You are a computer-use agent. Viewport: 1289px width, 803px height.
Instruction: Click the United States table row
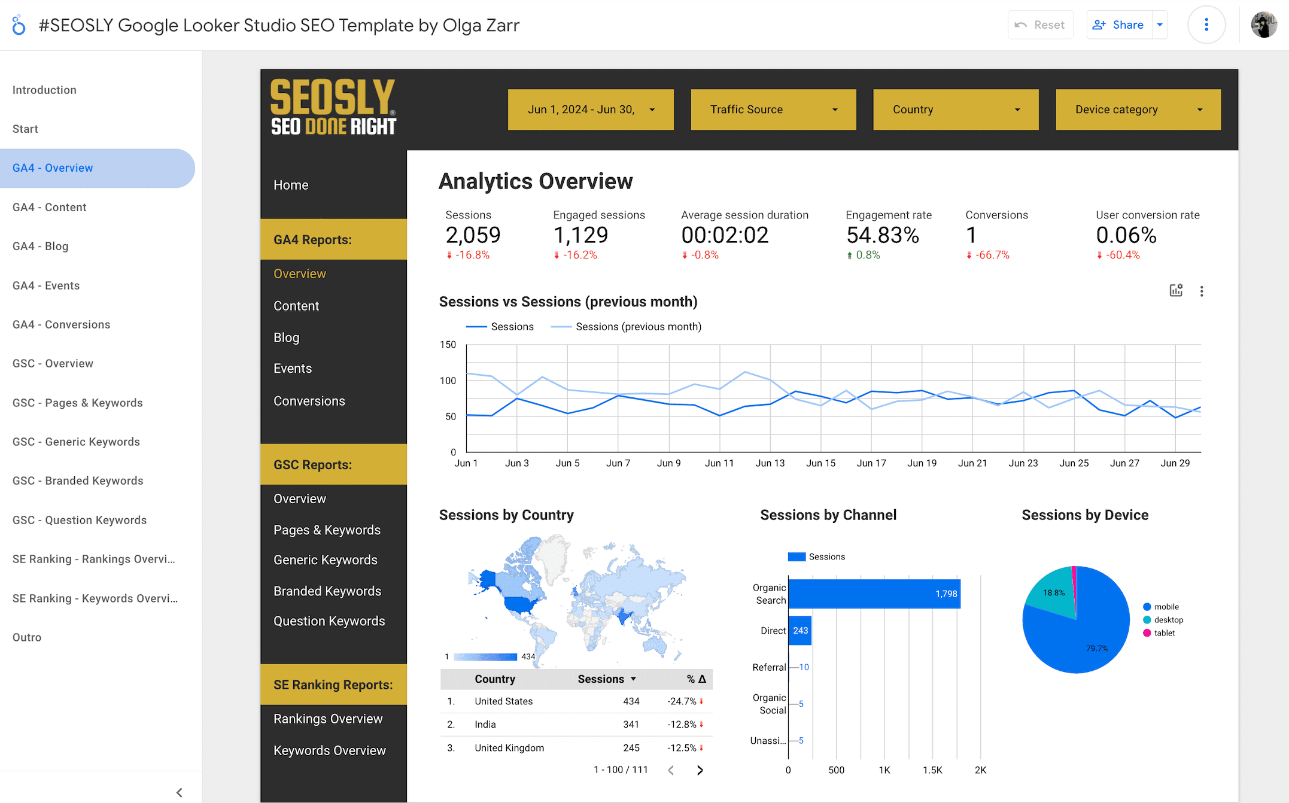[576, 701]
